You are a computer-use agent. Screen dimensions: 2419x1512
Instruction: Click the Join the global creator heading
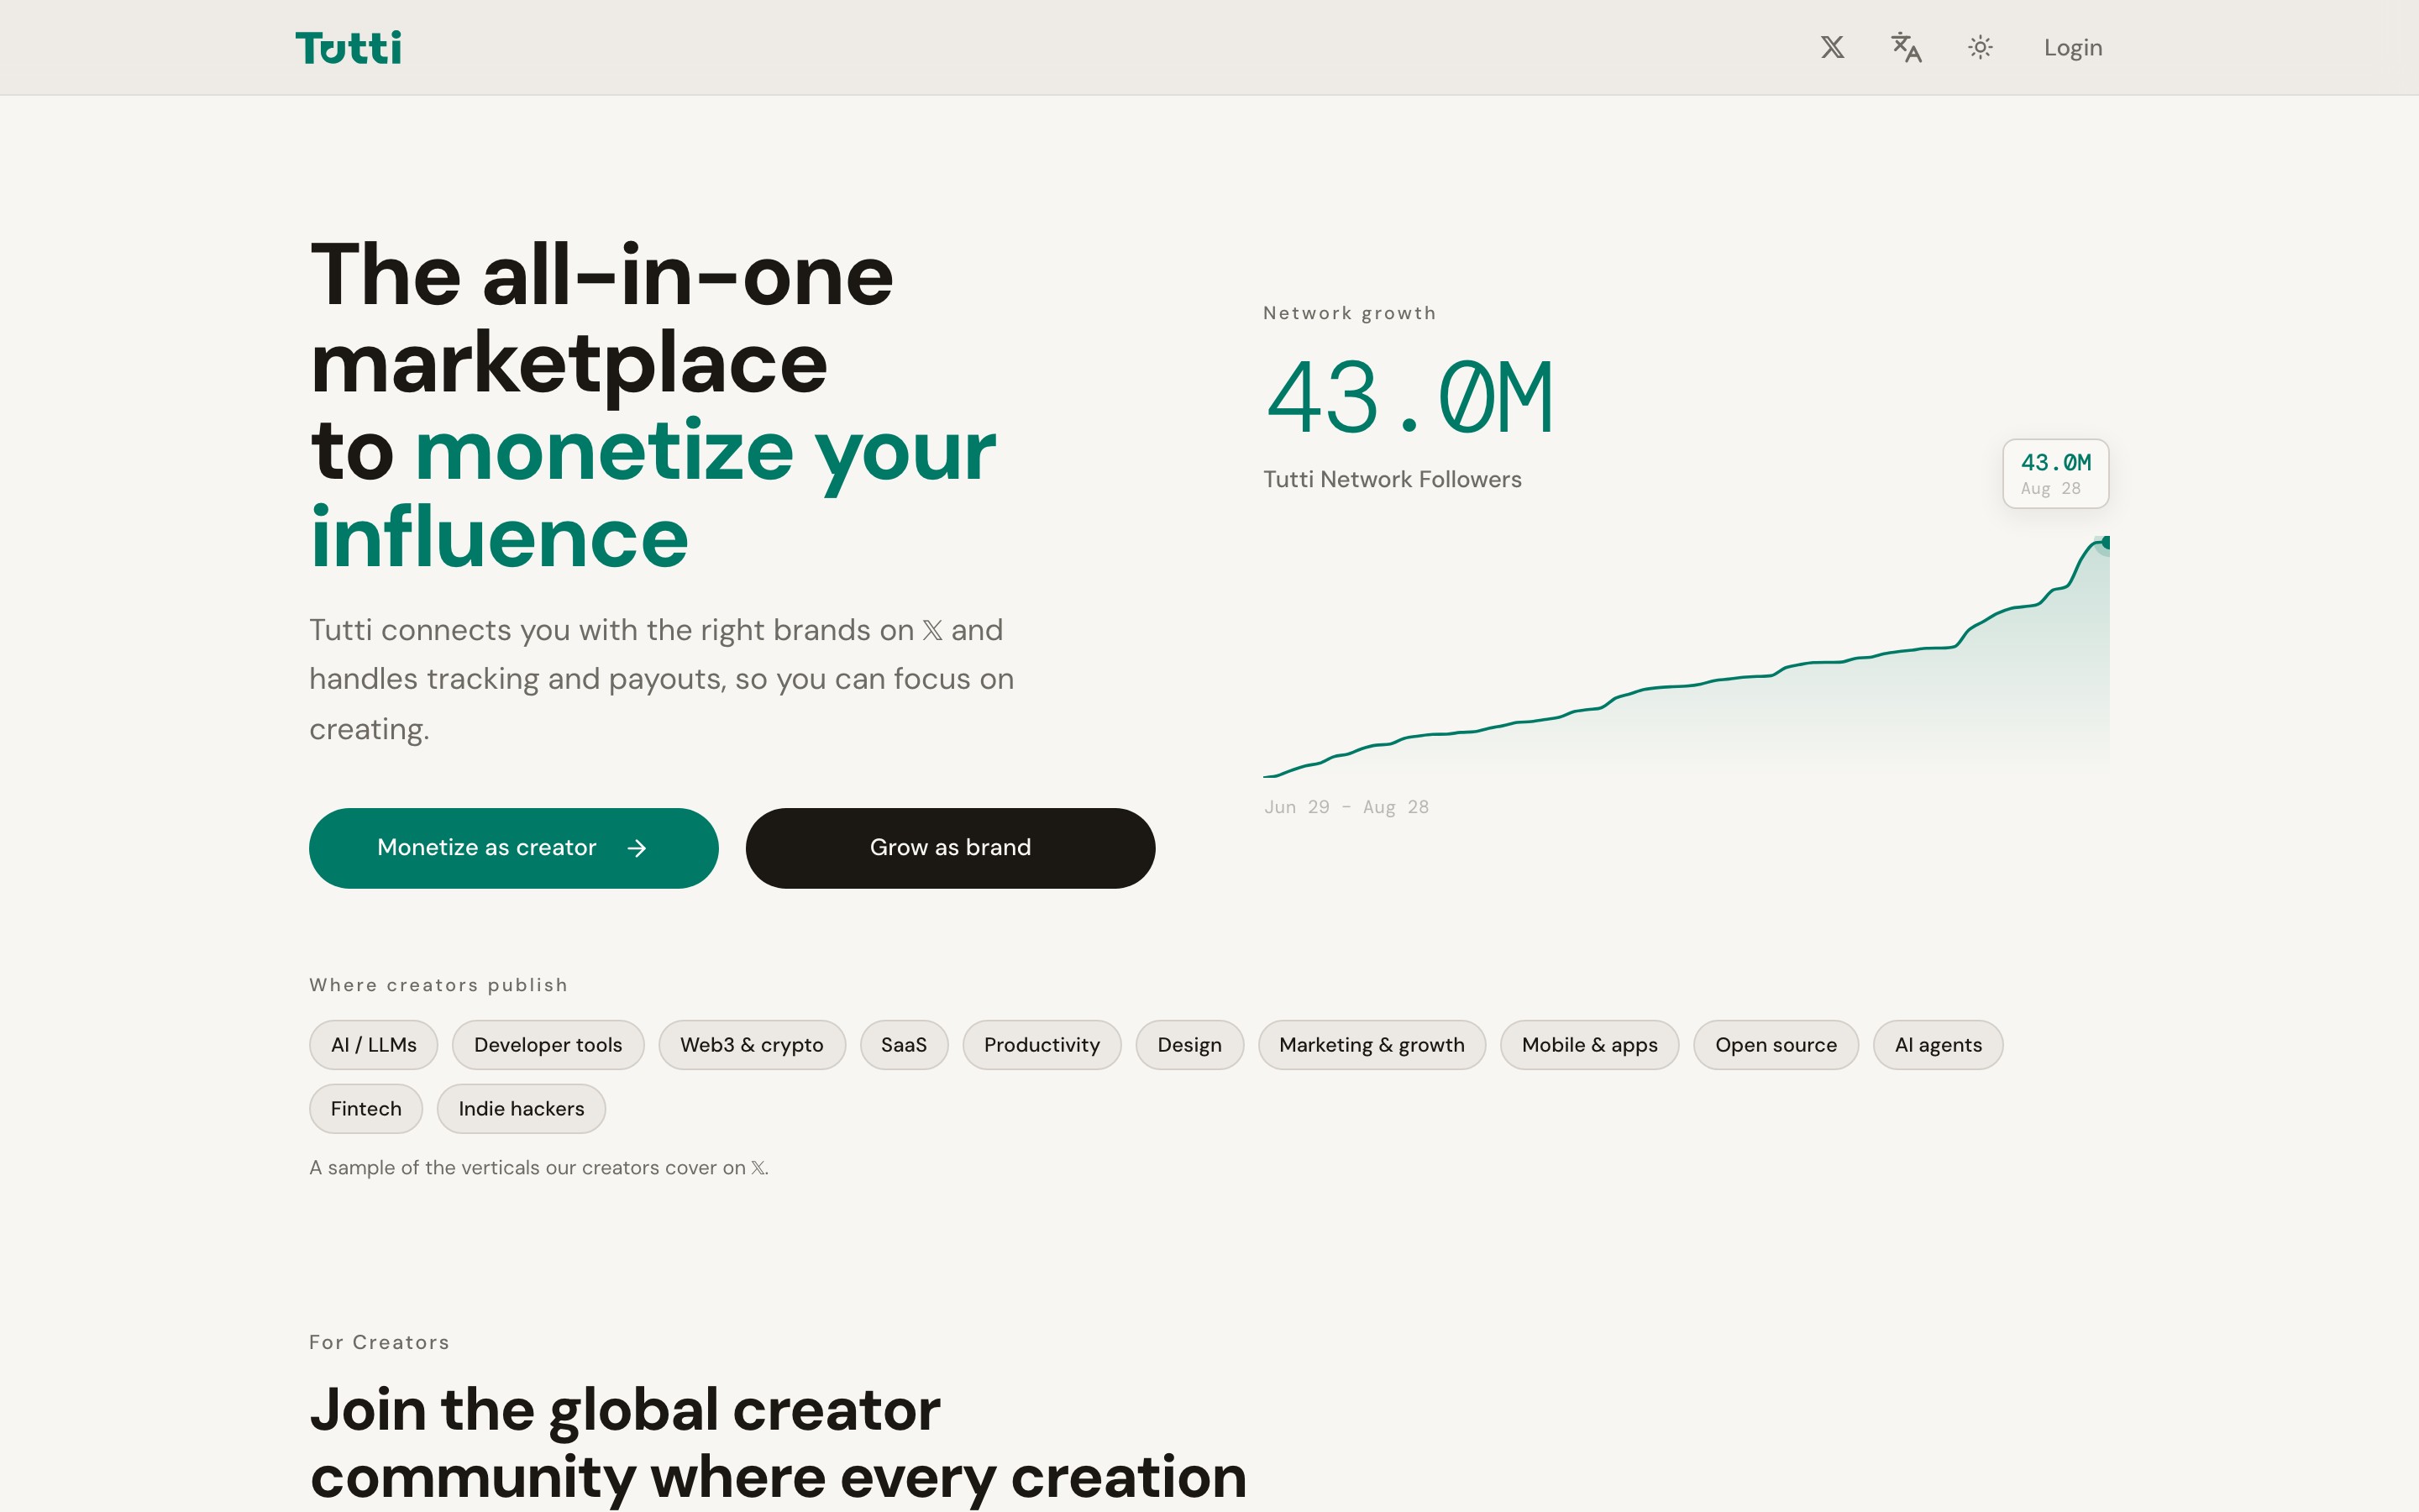(778, 1444)
